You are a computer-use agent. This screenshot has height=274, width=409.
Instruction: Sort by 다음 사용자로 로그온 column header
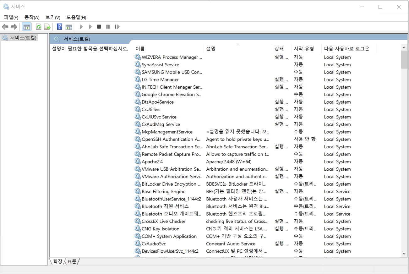click(349, 48)
